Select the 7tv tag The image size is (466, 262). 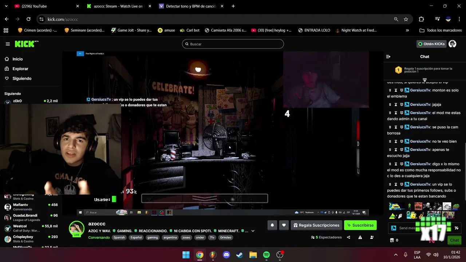[212, 237]
